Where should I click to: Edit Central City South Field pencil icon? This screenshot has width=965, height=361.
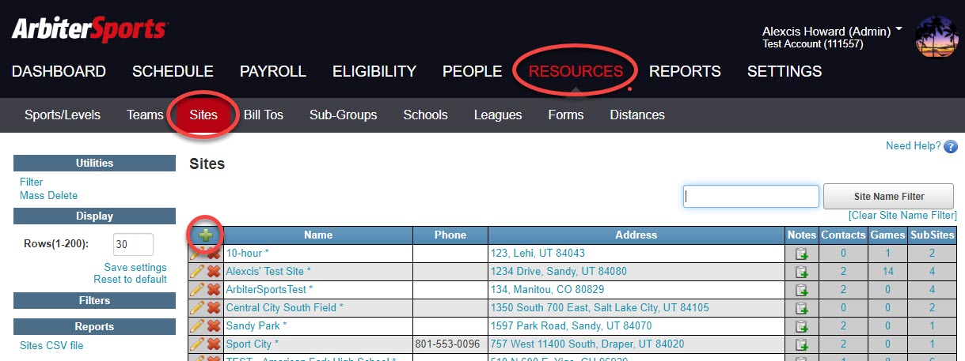(197, 308)
